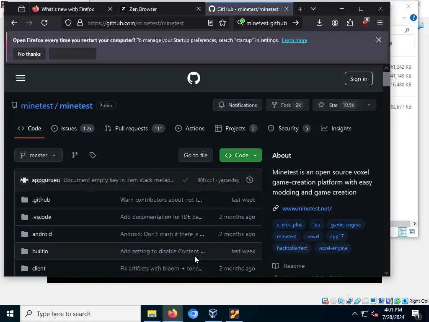The width and height of the screenshot is (429, 322).
Task: Click the Firefox address bar URL
Action: (x=135, y=23)
